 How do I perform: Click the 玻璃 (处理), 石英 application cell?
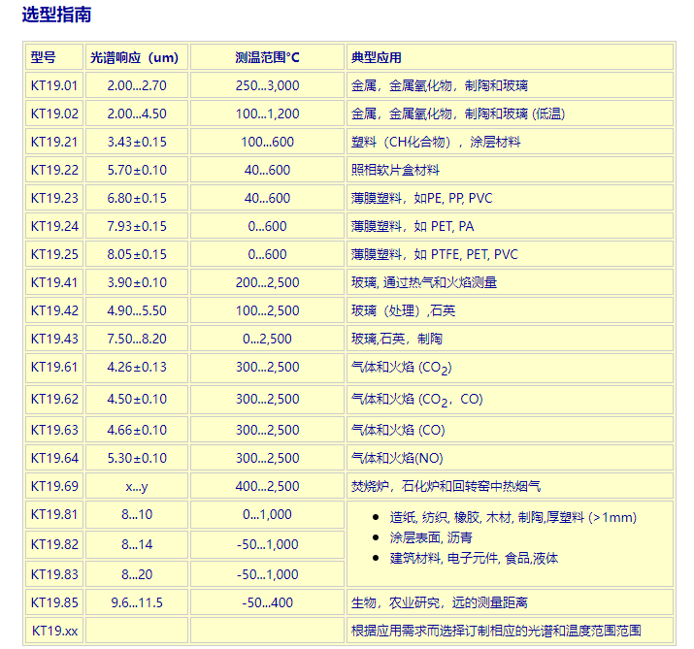[x=403, y=310]
